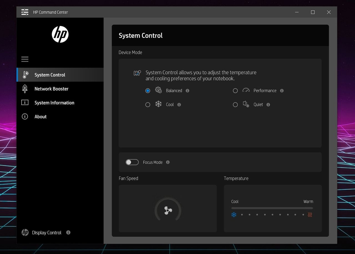Click the Fan Speed heading

click(128, 178)
